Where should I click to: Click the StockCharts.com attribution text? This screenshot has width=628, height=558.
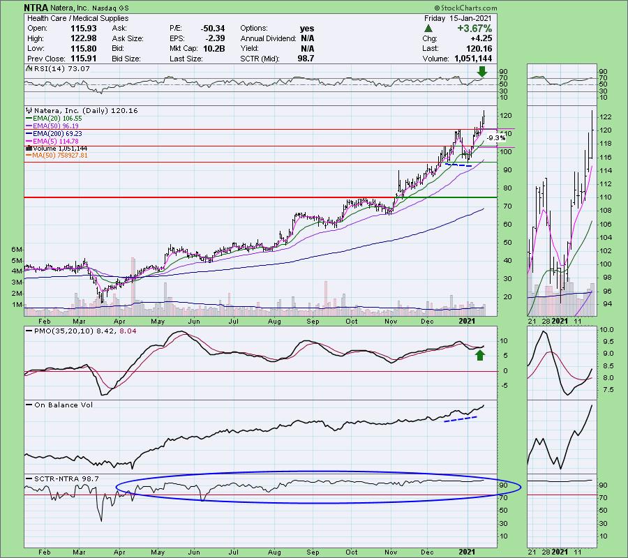pos(465,8)
